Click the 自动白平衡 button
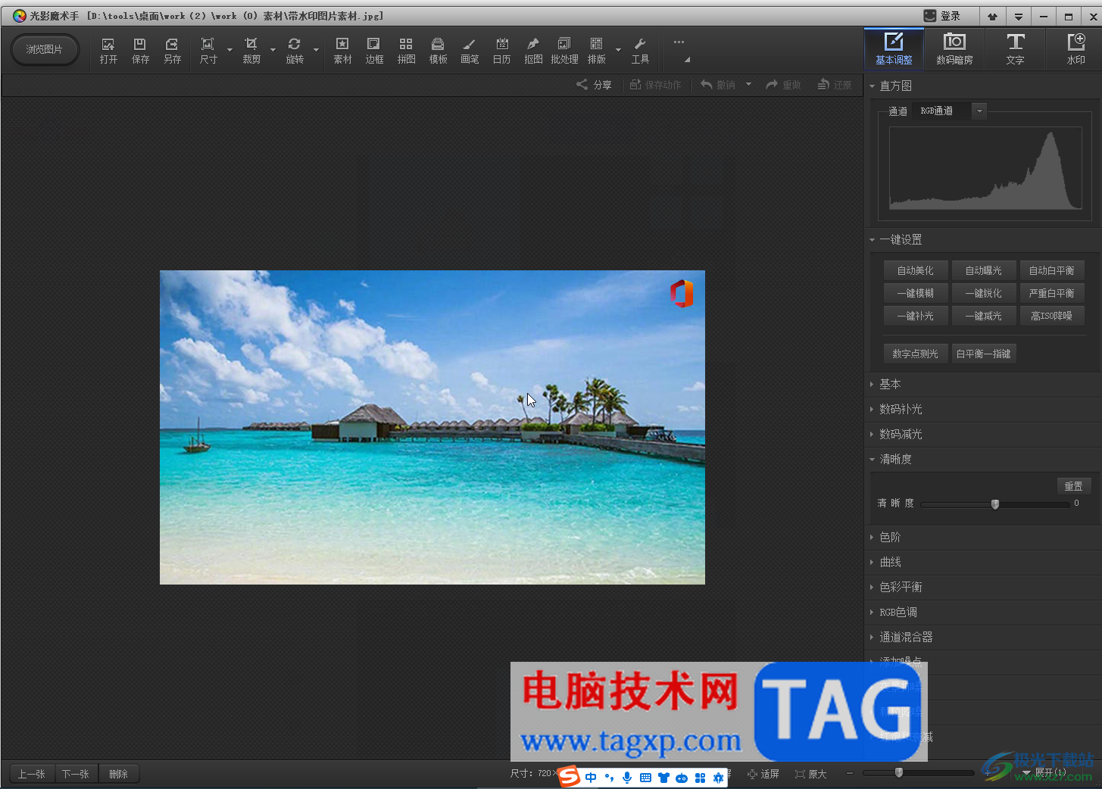This screenshot has height=789, width=1102. pos(1052,270)
